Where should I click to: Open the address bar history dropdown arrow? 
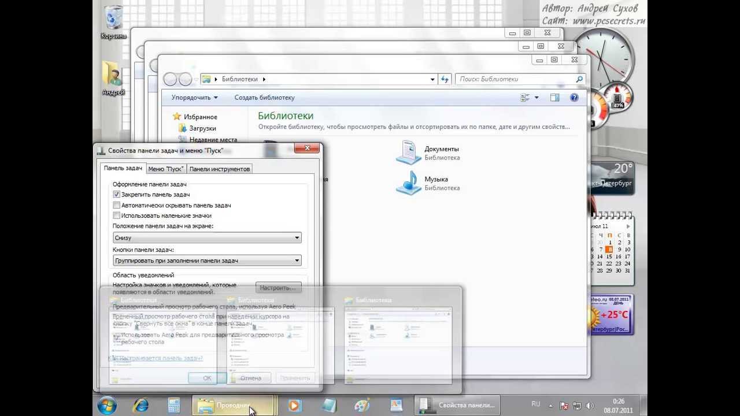pos(432,79)
